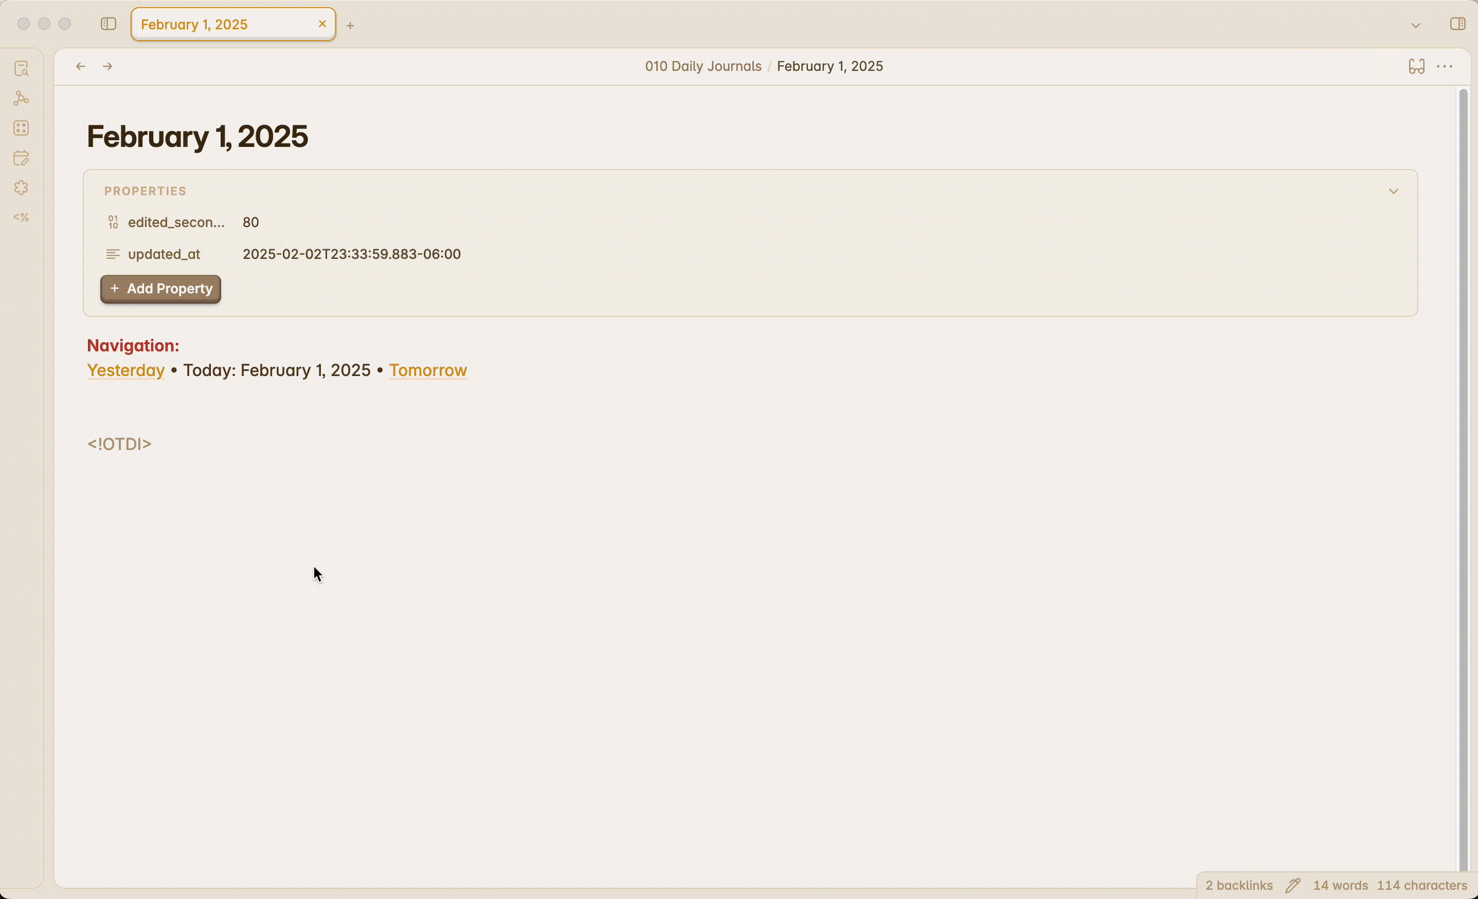Click the Add Property button
The image size is (1478, 899).
161,289
